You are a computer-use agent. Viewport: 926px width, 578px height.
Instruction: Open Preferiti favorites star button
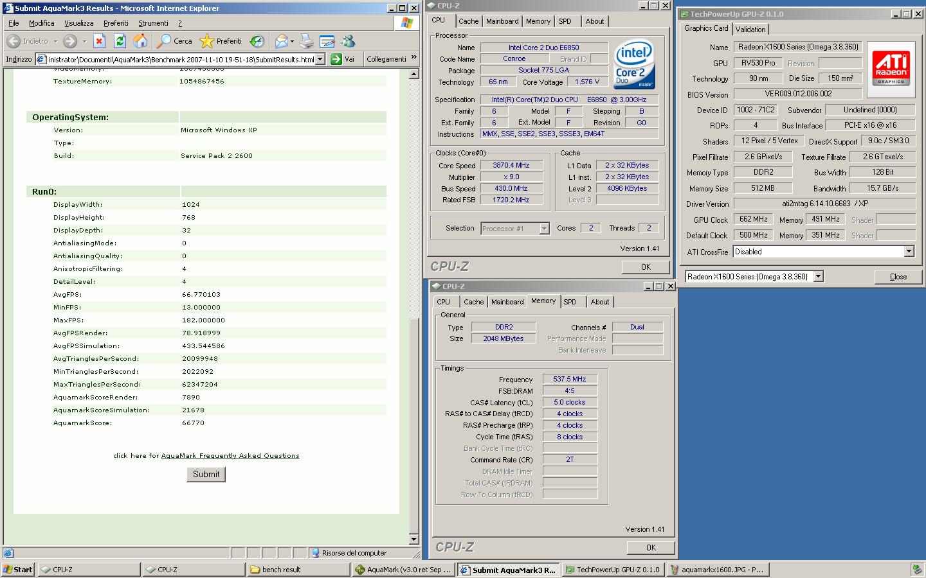click(221, 41)
